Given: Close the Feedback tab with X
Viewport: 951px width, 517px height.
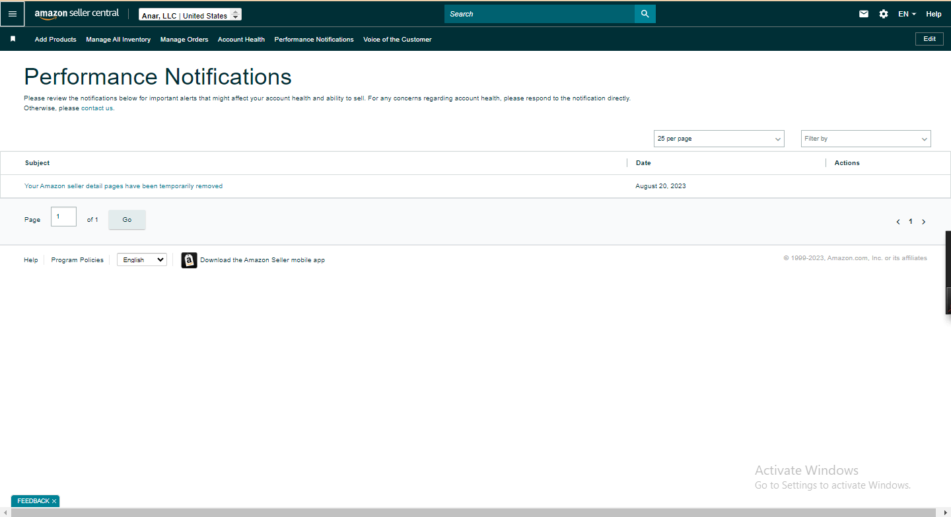Looking at the screenshot, I should click(x=54, y=501).
